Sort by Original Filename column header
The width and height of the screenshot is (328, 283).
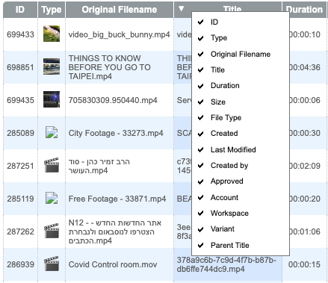(120, 10)
